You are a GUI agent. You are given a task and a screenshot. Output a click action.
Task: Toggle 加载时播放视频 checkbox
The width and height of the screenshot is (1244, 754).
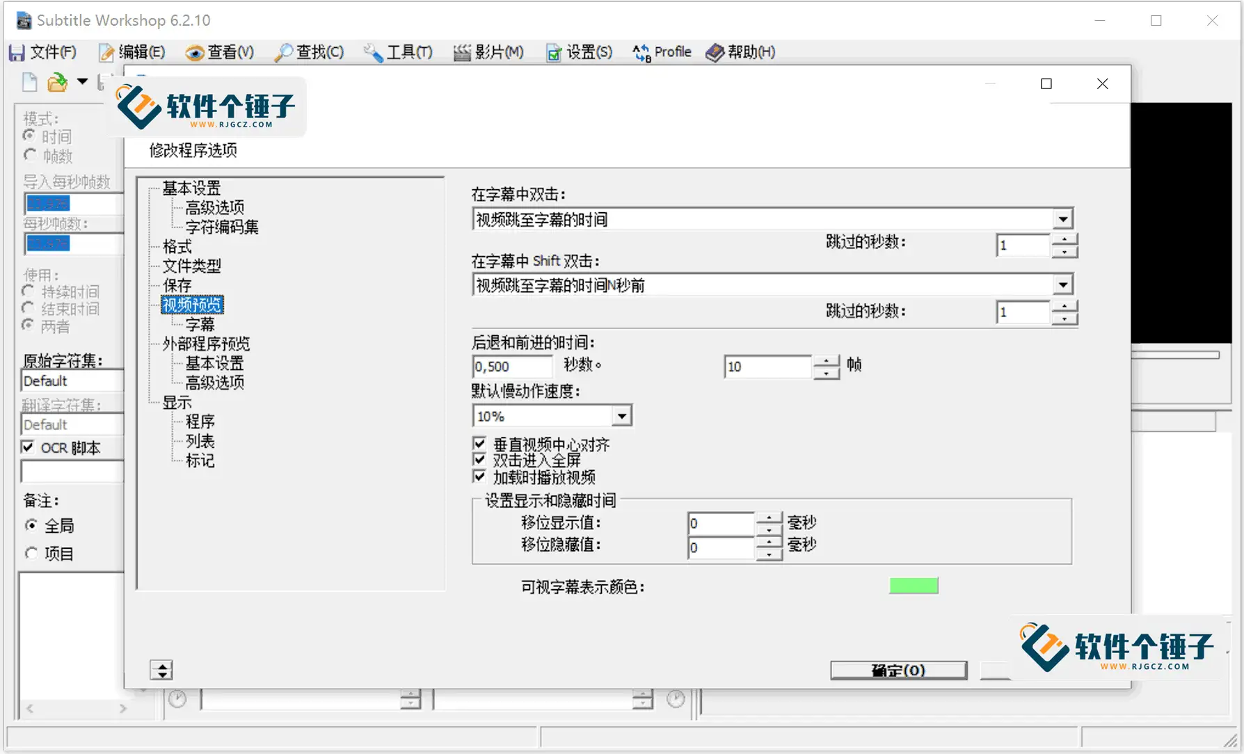coord(479,476)
